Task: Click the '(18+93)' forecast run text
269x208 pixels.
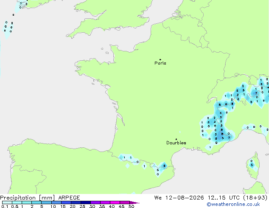Action: pos(255,198)
